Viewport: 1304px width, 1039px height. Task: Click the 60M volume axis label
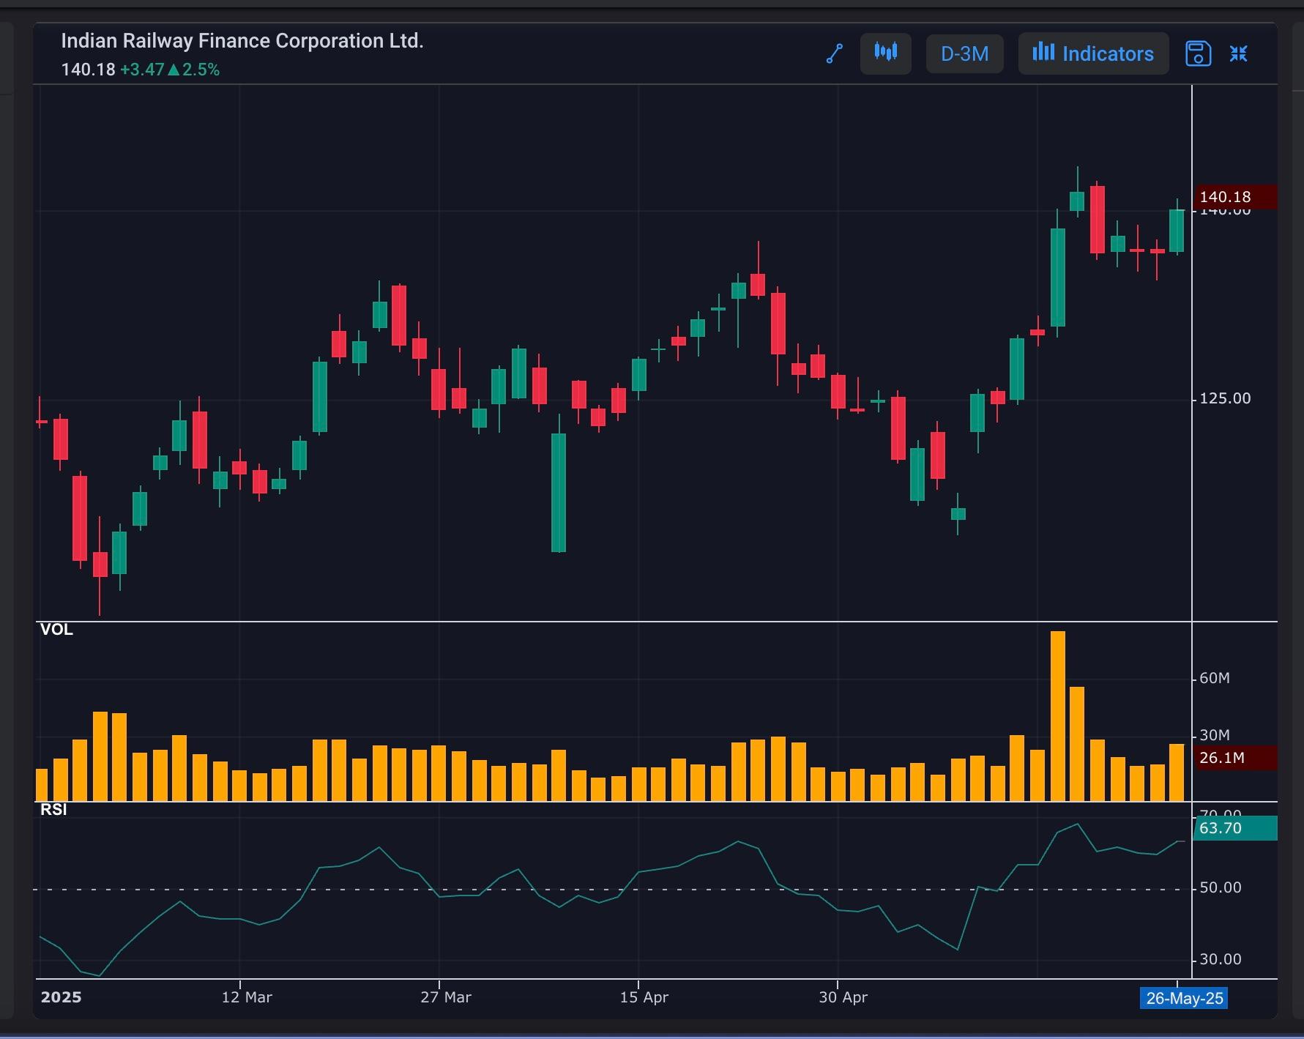[1214, 678]
